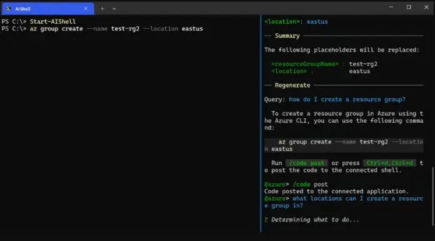Click the <resourceGroupName> placeholder text
The height and width of the screenshot is (241, 435).
tap(305, 64)
